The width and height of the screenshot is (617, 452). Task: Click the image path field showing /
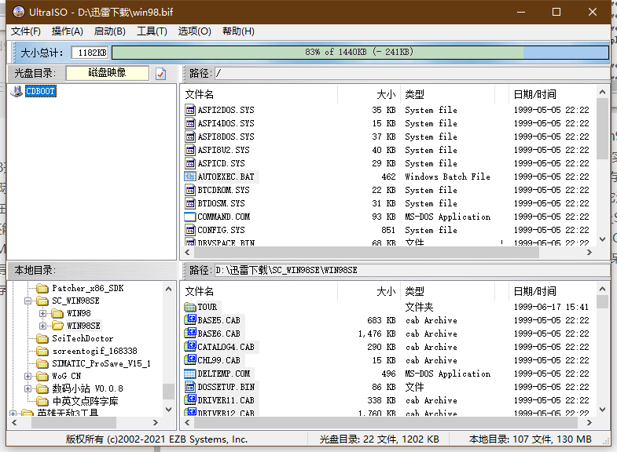pos(412,74)
